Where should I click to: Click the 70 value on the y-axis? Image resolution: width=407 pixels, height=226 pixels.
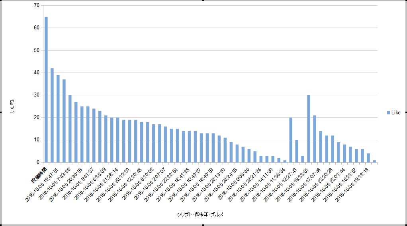(x=37, y=5)
